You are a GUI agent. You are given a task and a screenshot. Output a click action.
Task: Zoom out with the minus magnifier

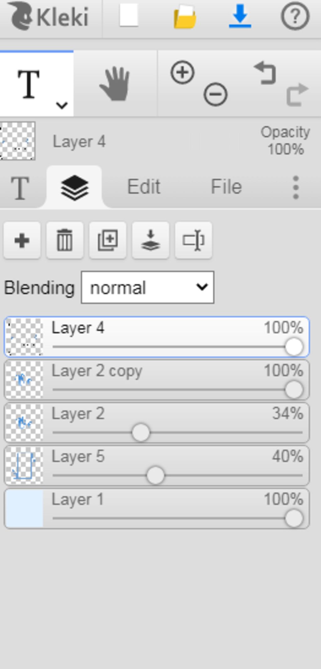215,94
